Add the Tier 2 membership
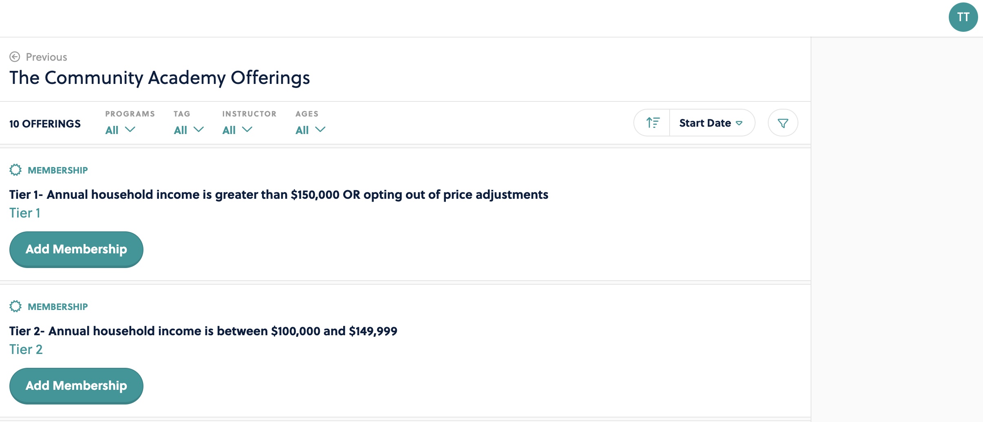 click(x=76, y=386)
